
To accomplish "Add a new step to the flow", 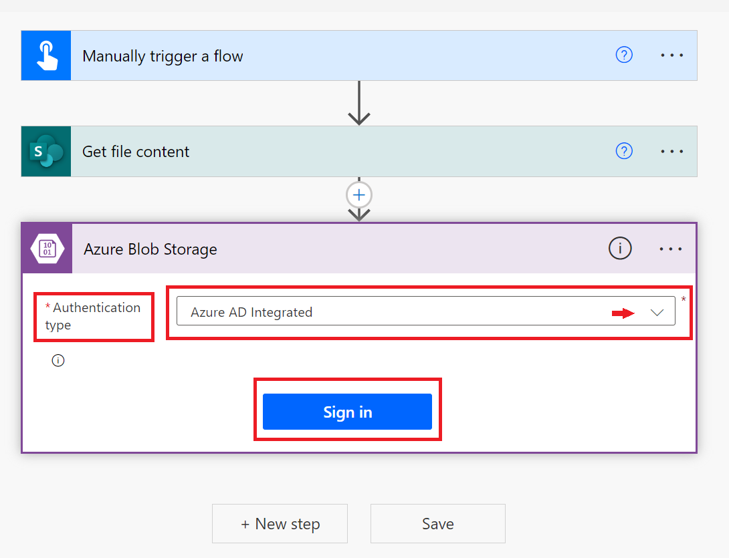I will click(280, 523).
